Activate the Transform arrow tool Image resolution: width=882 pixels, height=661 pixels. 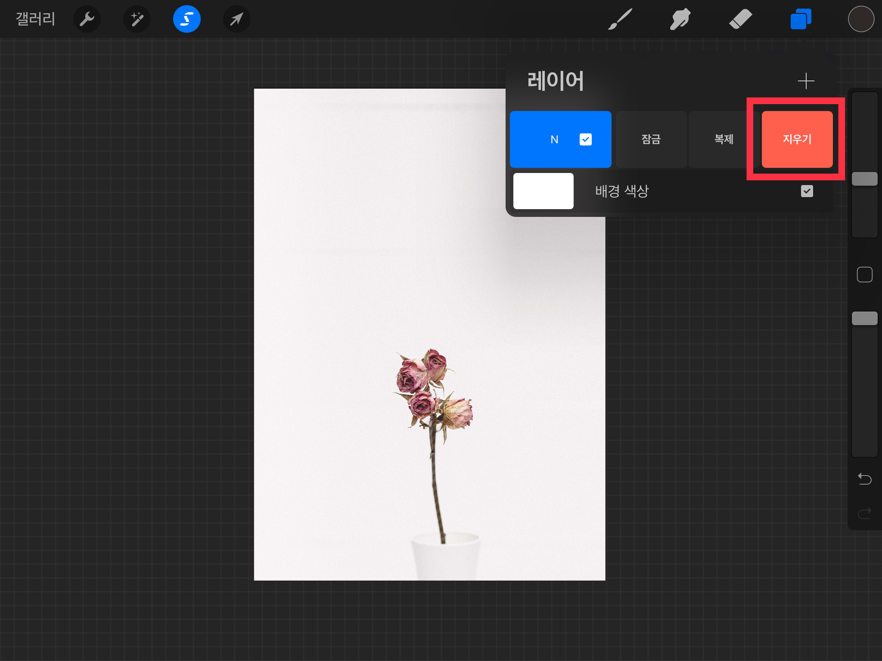[x=236, y=19]
